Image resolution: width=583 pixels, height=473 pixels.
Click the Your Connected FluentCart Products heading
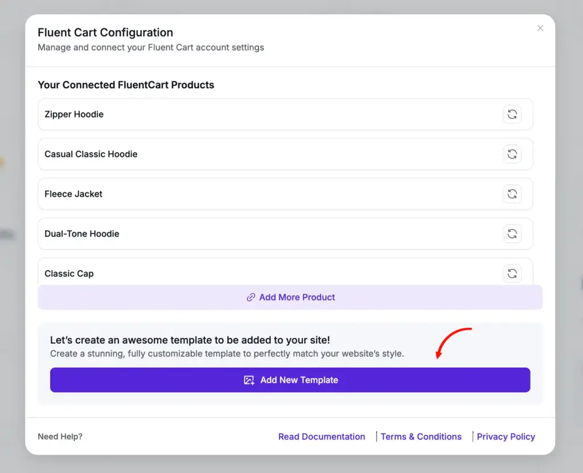click(125, 84)
